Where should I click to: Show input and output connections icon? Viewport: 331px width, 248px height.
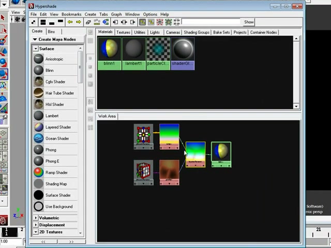pyautogui.click(x=124, y=22)
